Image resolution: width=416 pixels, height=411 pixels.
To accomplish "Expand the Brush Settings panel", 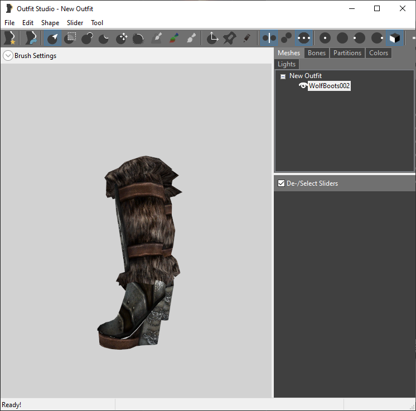I will [x=8, y=56].
